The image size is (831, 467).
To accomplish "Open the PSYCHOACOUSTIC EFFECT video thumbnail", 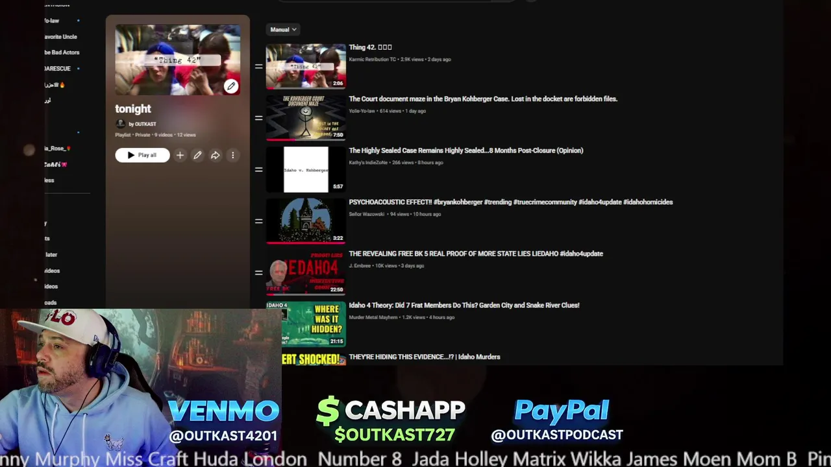I will (x=306, y=221).
